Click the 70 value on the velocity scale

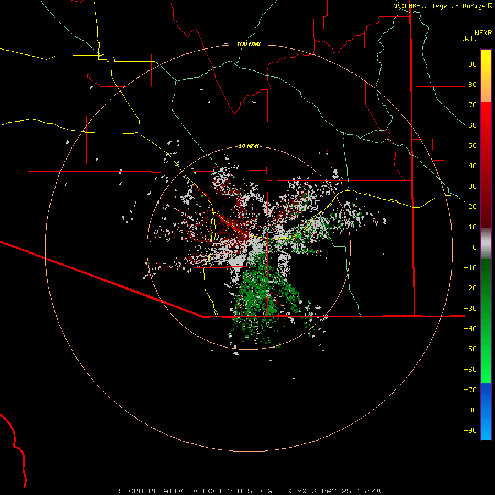472,105
